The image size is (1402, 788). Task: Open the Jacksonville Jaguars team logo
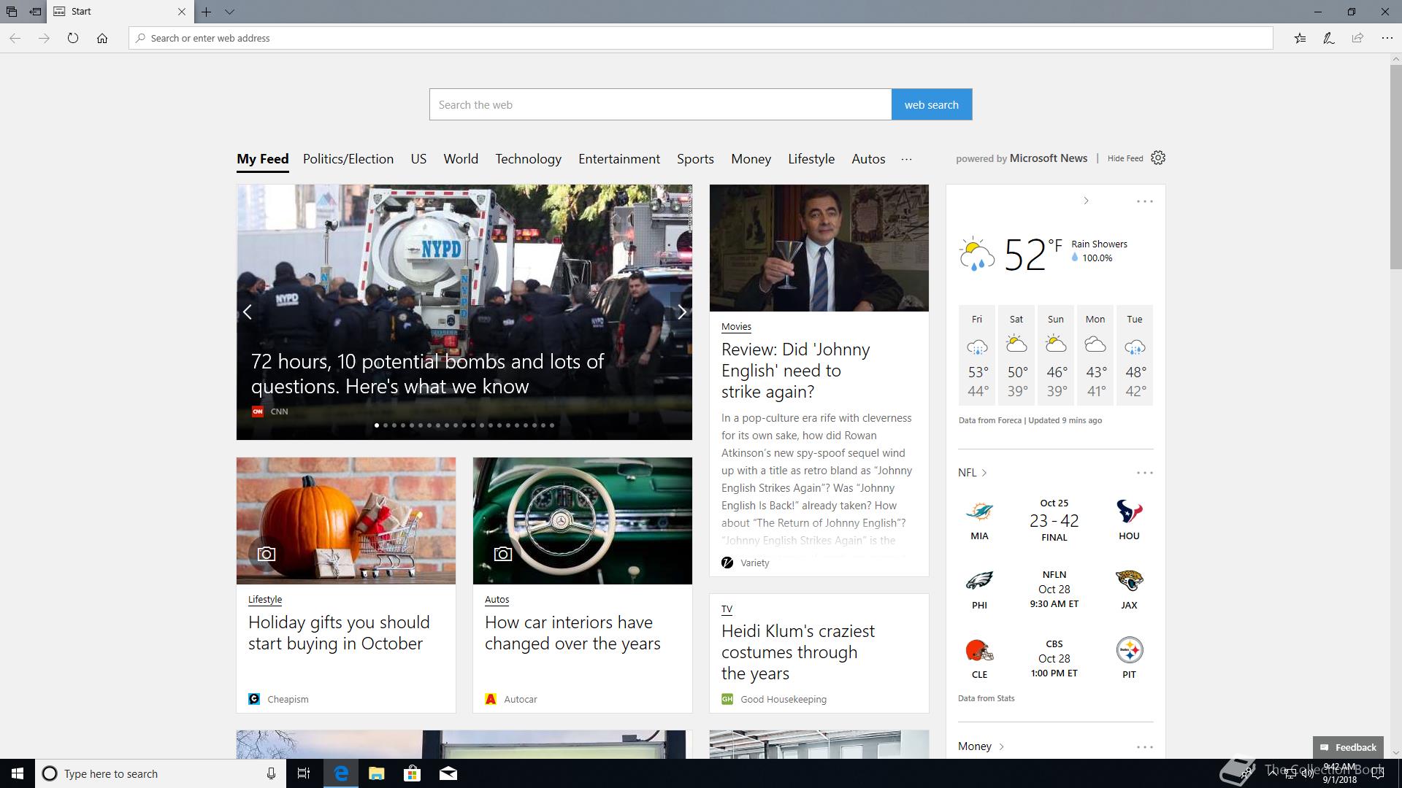(1129, 581)
